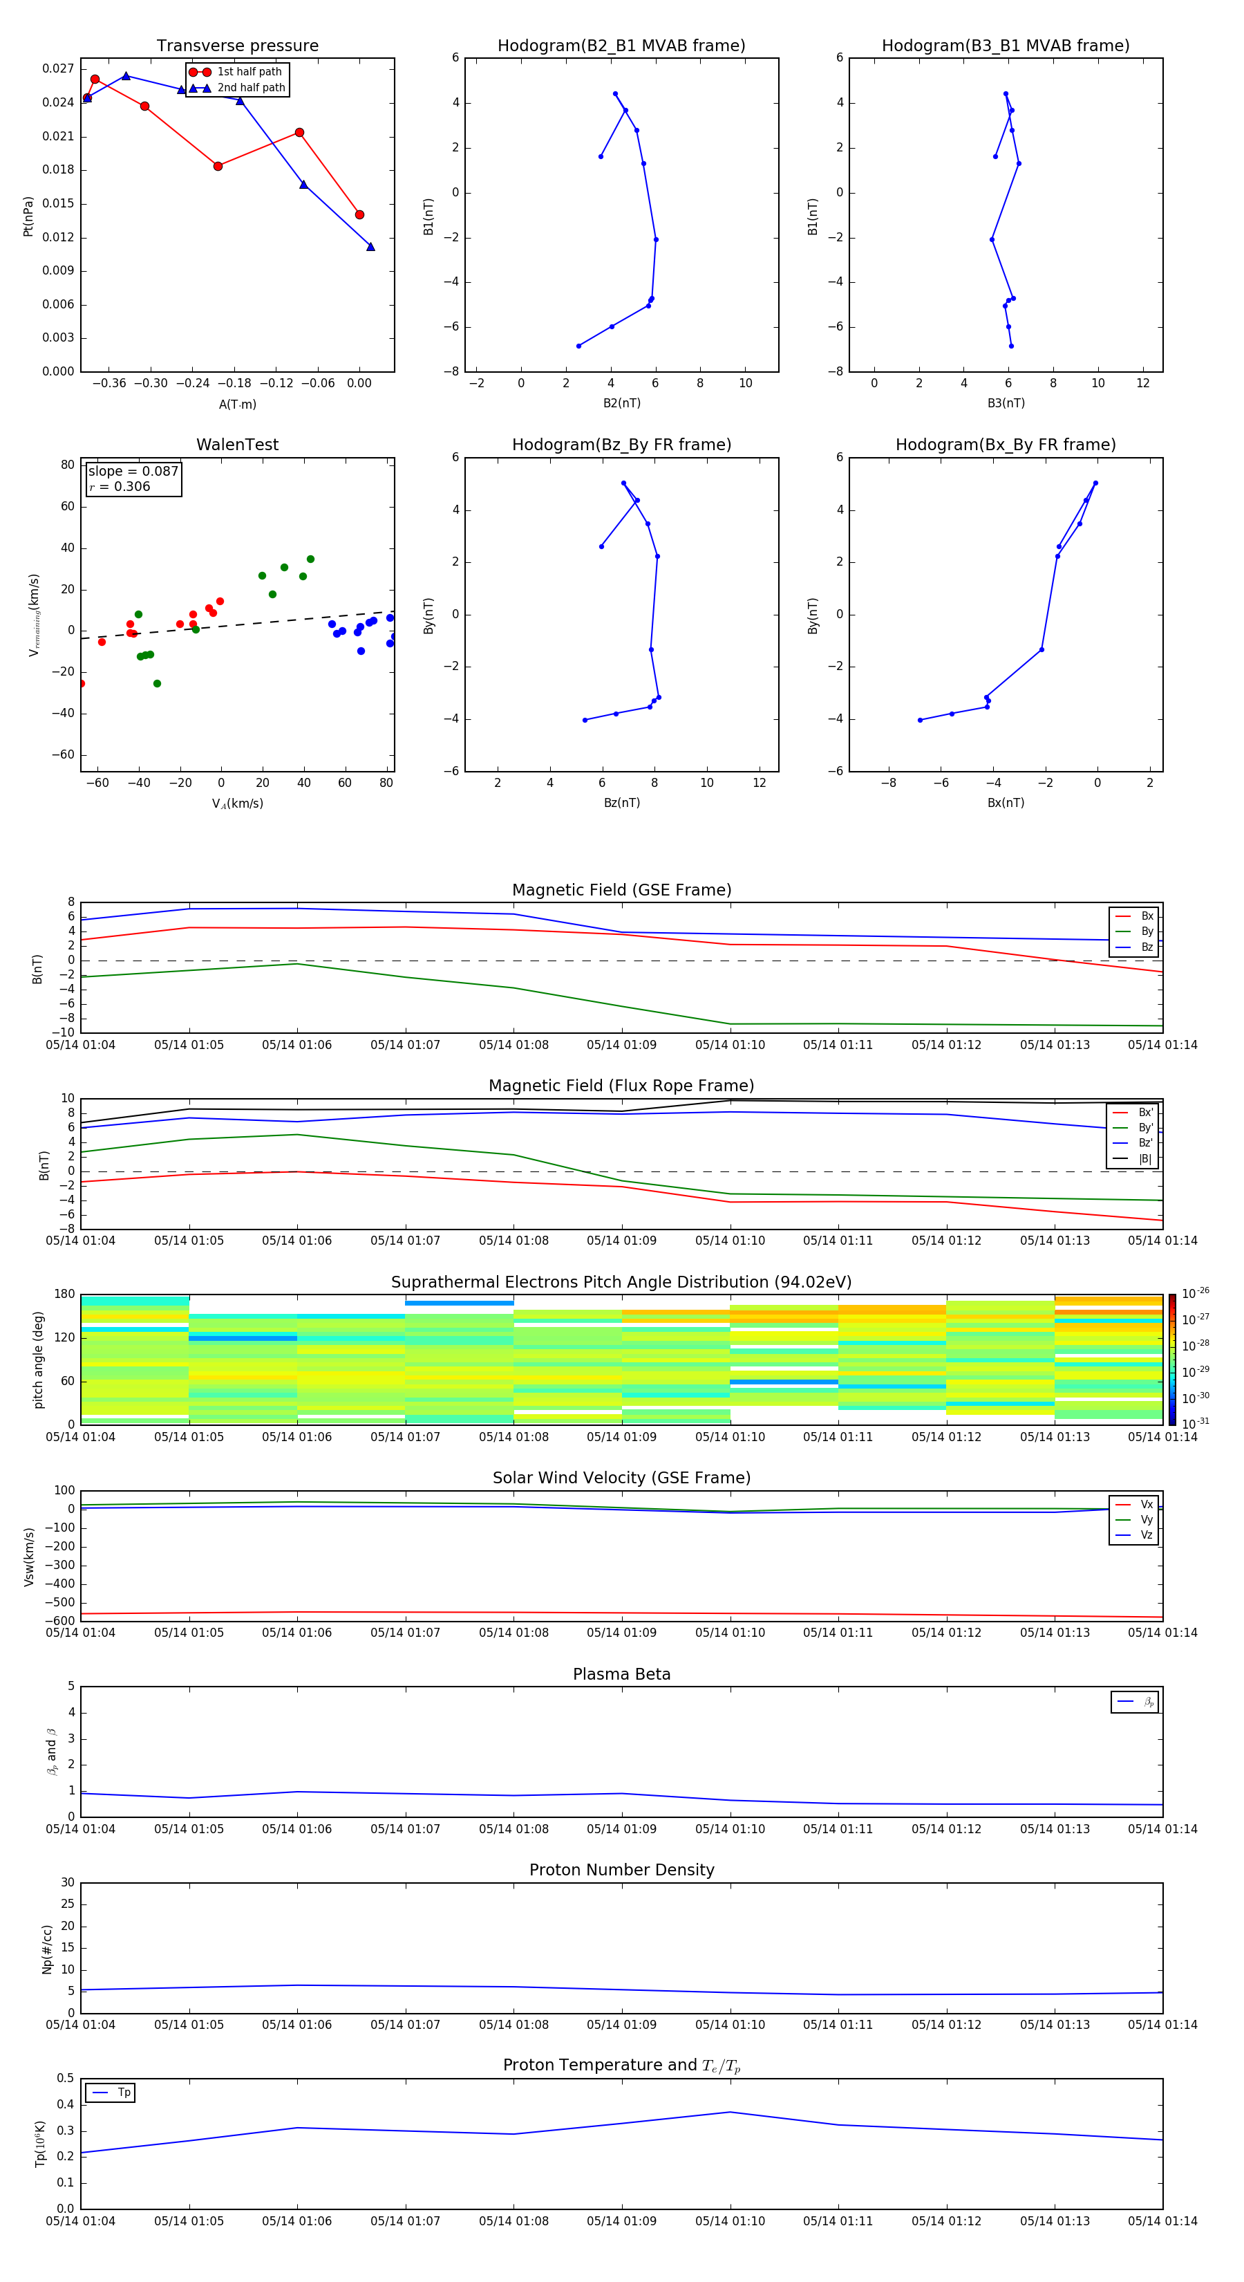Image resolution: width=1244 pixels, height=2282 pixels.
Task: Click the 'slope = 0.087' annotation
Action: (133, 472)
